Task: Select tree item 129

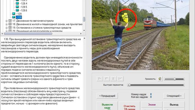Action: coord(19,14)
